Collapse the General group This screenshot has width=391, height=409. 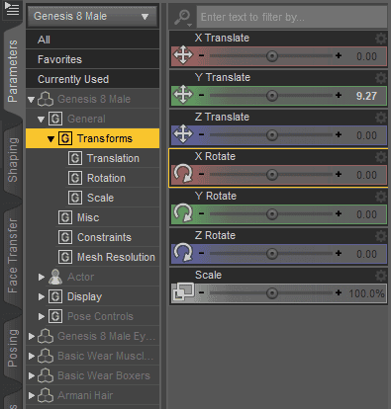41,120
